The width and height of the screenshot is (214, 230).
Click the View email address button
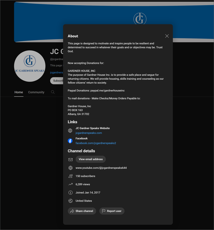coord(90,159)
